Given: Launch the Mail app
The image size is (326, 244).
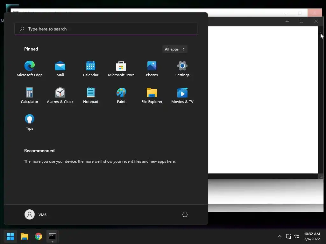Looking at the screenshot, I should (60, 69).
